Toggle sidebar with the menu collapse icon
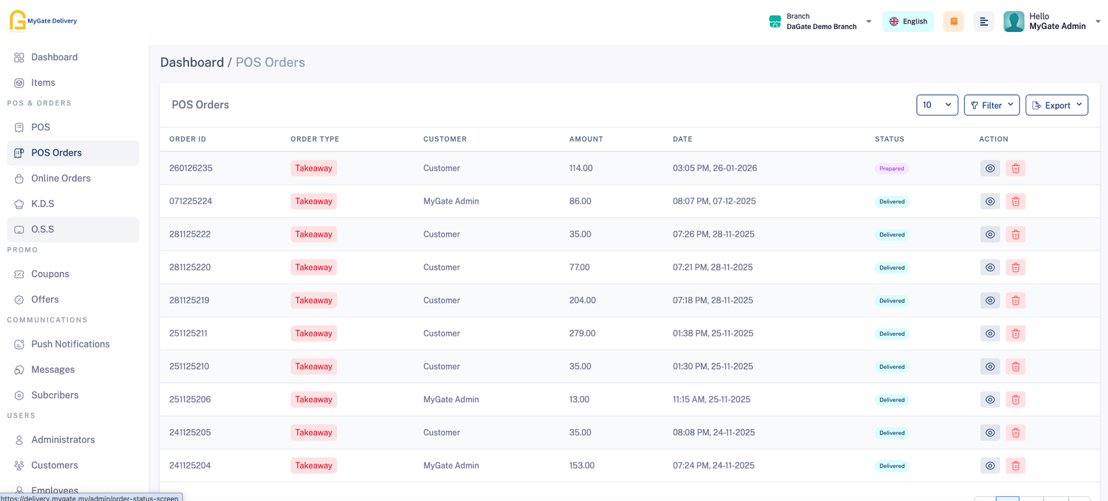The height and width of the screenshot is (501, 1108). coord(983,21)
